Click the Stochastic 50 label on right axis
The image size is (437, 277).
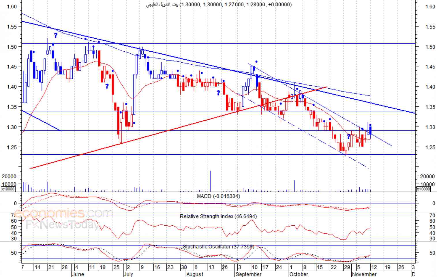[432, 253]
